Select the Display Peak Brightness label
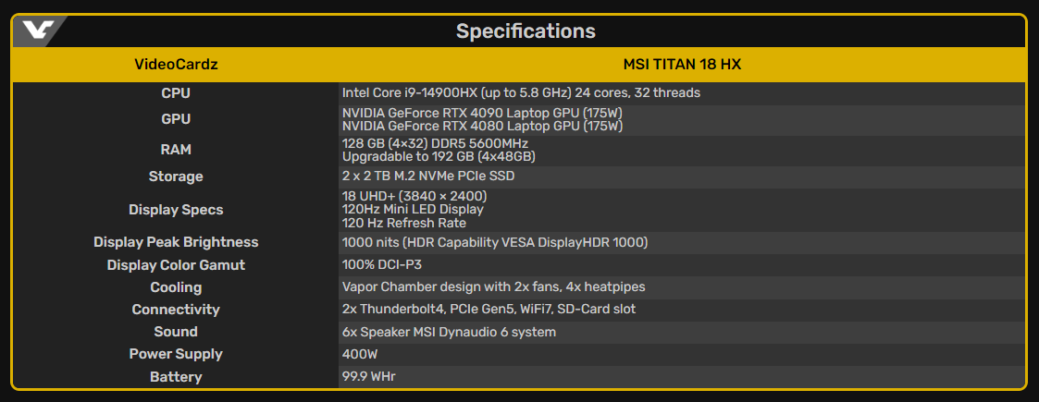The width and height of the screenshot is (1039, 402). point(177,242)
